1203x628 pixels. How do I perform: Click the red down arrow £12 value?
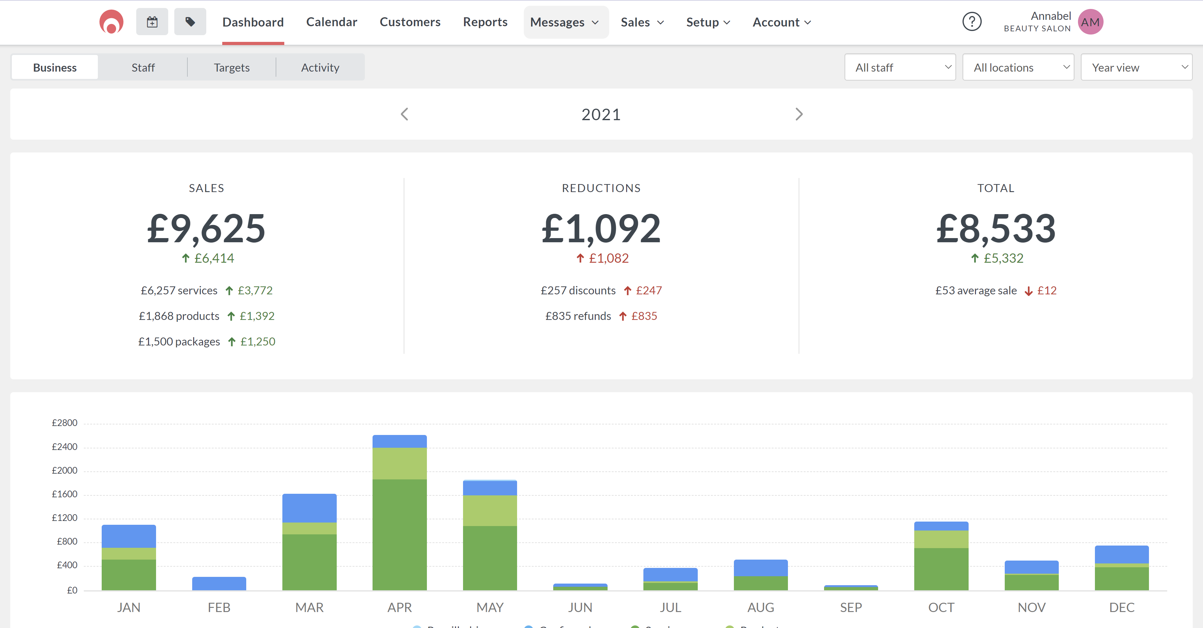pos(1041,290)
